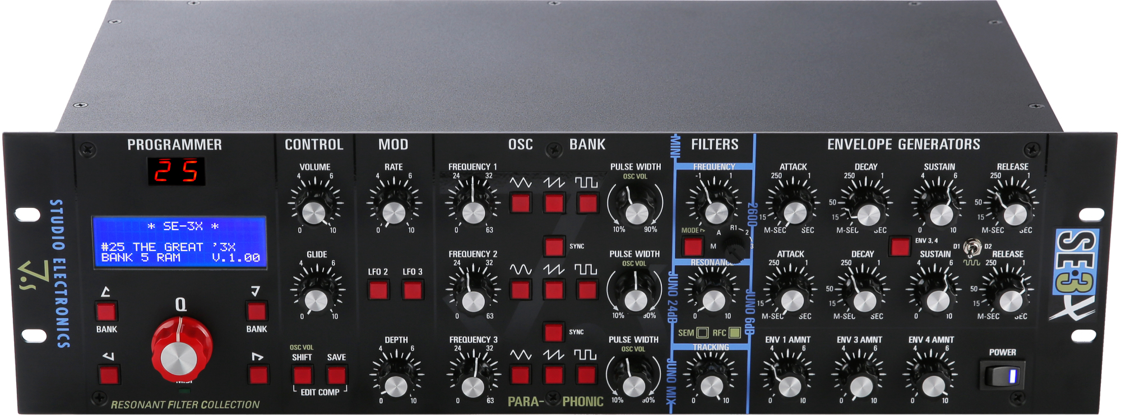The height and width of the screenshot is (415, 1121).
Task: Toggle the LFO 2 button
Action: (378, 290)
